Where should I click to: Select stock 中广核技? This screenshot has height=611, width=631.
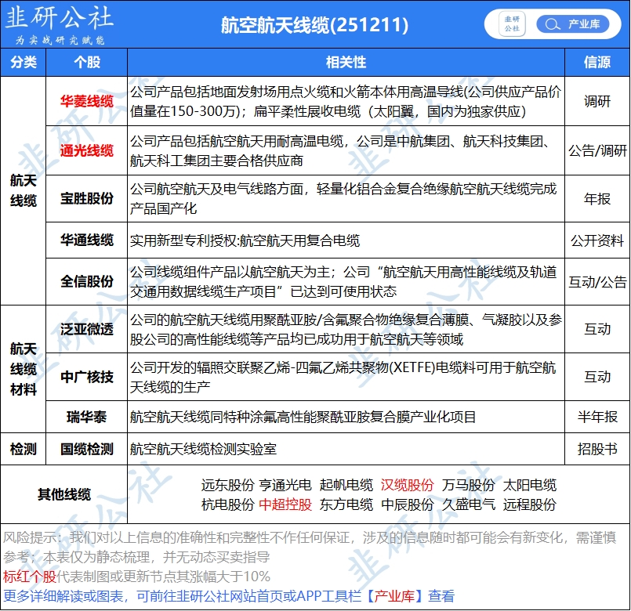(x=86, y=377)
